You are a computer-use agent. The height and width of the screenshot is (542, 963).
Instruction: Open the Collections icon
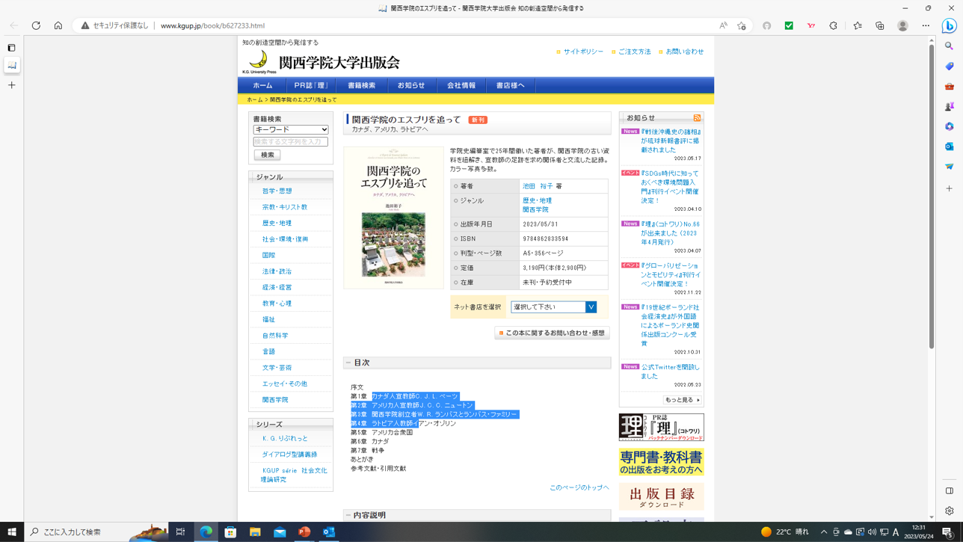click(880, 25)
